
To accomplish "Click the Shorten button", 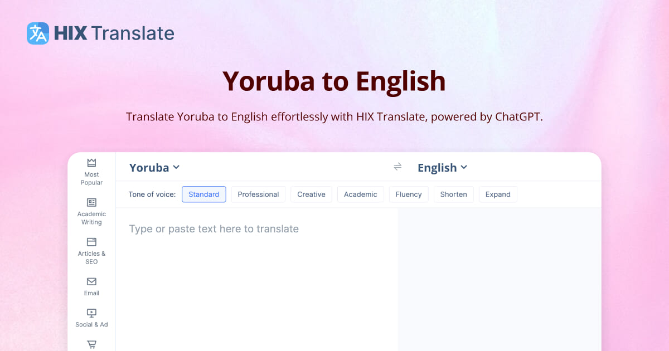I will [x=453, y=194].
